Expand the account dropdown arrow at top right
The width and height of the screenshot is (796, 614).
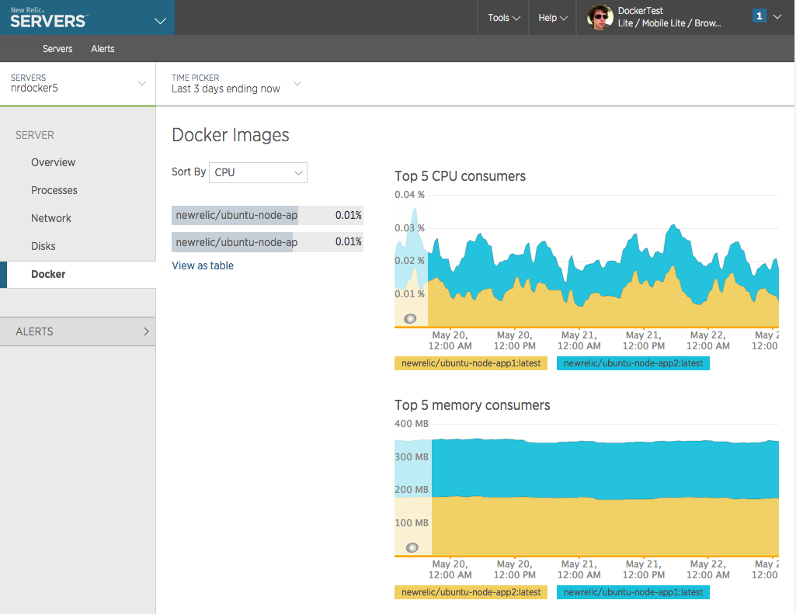(777, 17)
